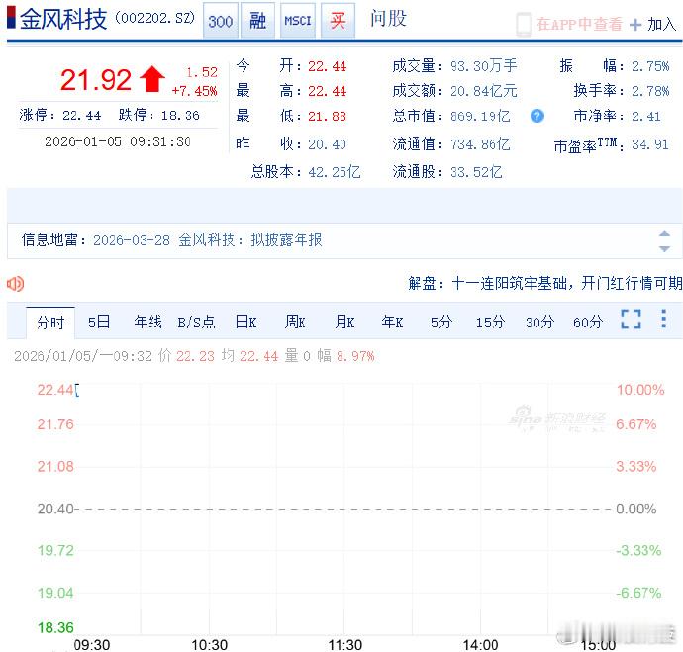Click the 振幅 value 2.75%
This screenshot has height=652, width=683.
650,66
